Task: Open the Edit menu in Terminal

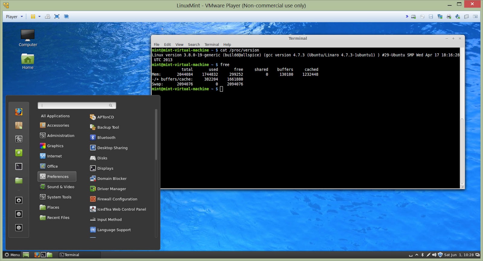Action: click(x=168, y=44)
